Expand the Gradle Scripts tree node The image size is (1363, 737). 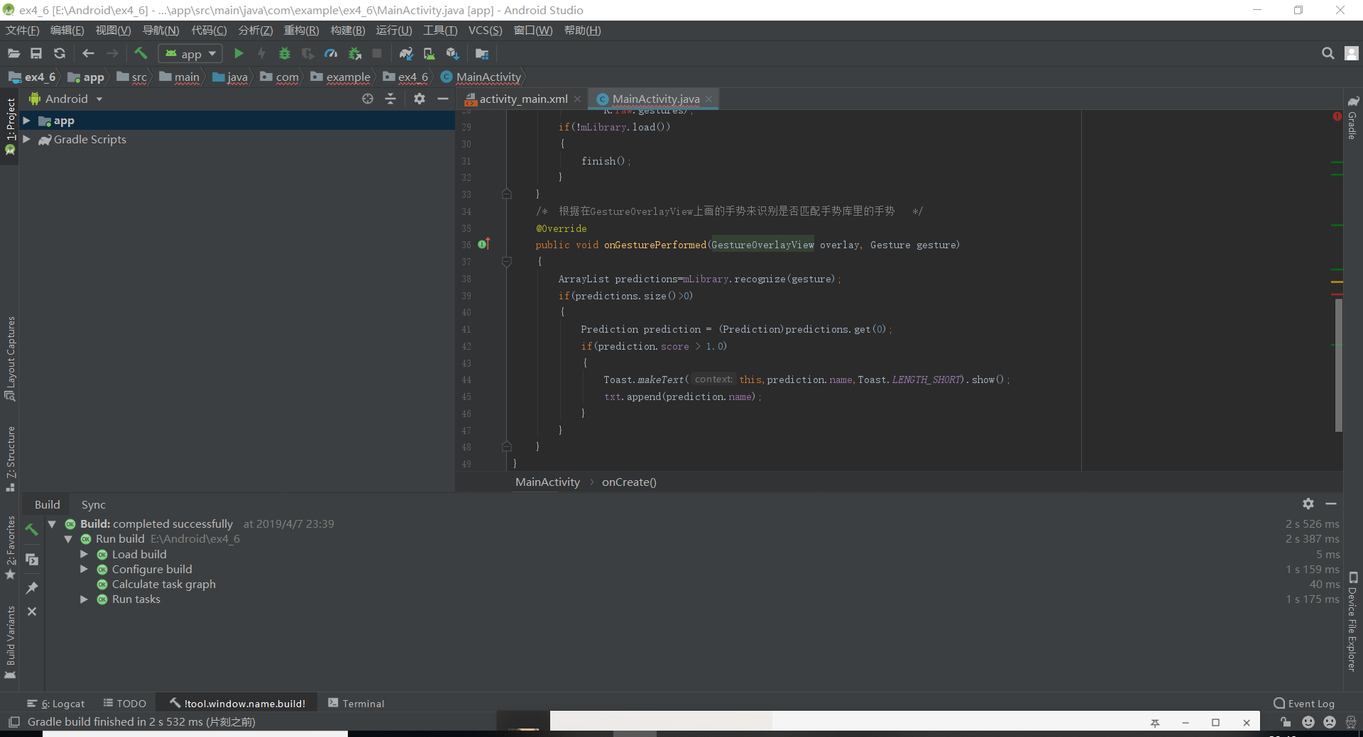26,139
